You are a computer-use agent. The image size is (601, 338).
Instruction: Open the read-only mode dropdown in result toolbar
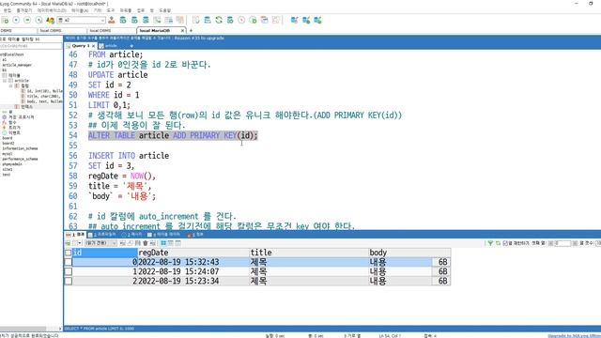pyautogui.click(x=100, y=243)
